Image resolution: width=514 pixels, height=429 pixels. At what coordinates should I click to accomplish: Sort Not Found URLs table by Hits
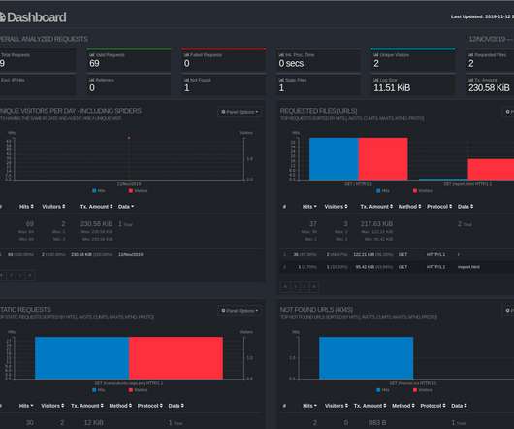309,406
